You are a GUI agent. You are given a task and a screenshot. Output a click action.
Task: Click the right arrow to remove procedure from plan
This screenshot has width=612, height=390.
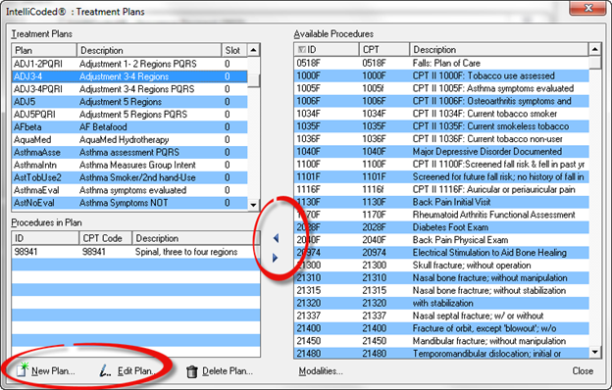point(276,258)
